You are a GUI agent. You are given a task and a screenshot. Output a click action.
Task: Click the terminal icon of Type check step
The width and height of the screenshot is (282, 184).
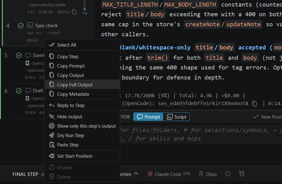[x=30, y=25]
